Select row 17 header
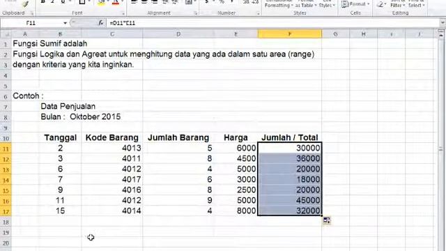The height and width of the screenshot is (251, 446). tap(6, 211)
